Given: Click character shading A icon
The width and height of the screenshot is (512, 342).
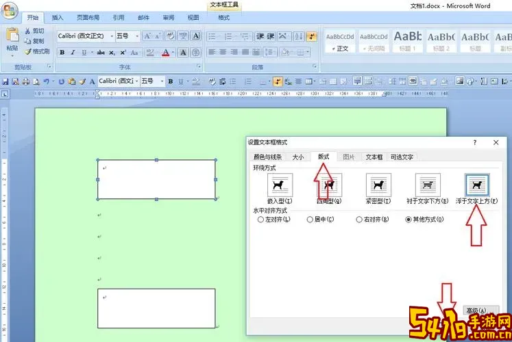Looking at the screenshot, I should [x=183, y=53].
